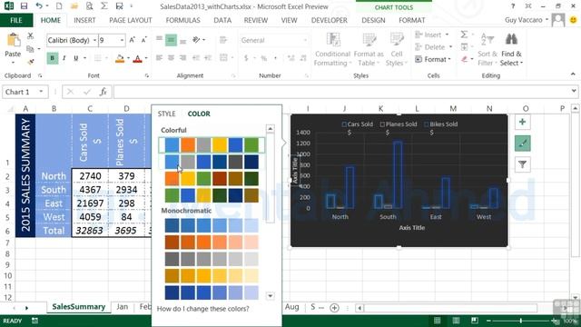Image resolution: width=581 pixels, height=327 pixels.
Task: Switch to the FORMULAS tab
Action: pos(182,20)
